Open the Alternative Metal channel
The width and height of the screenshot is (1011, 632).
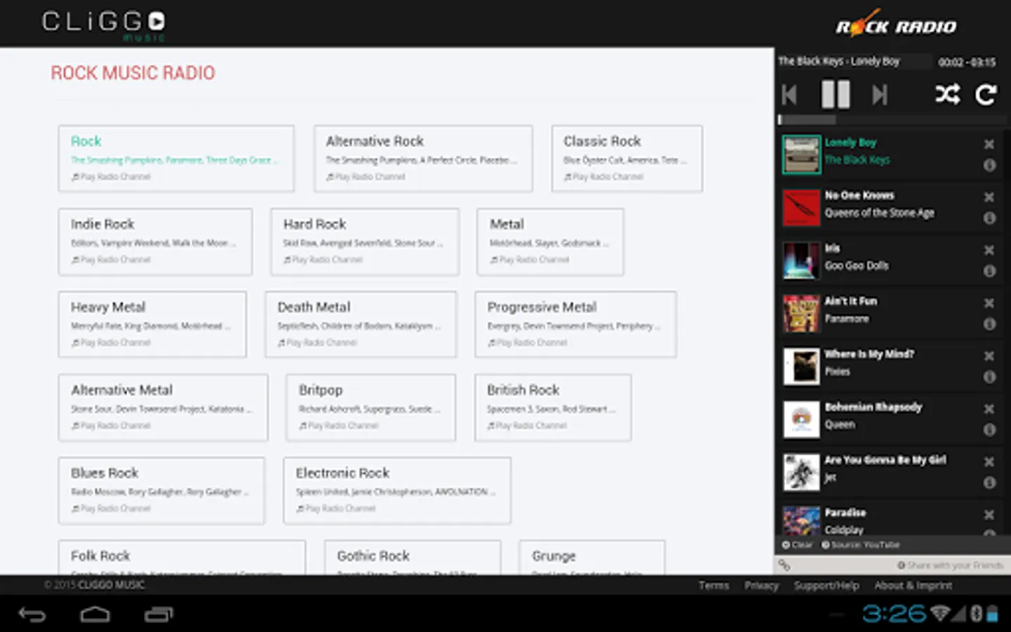163,407
